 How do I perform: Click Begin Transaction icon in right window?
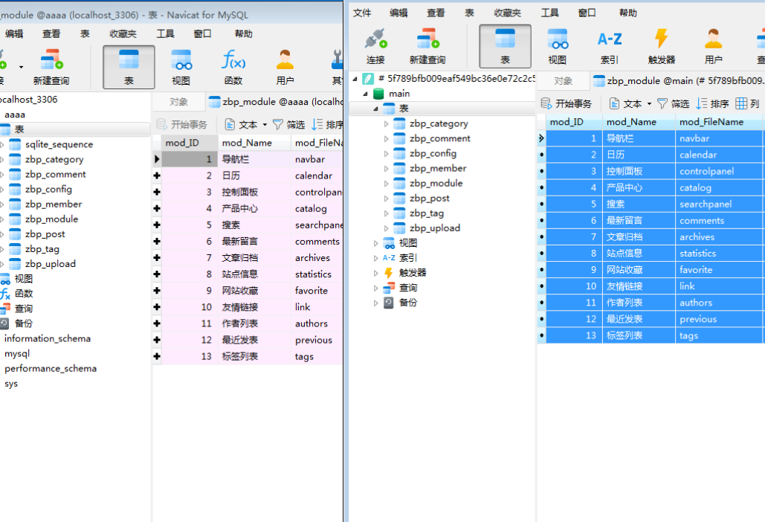coord(566,103)
